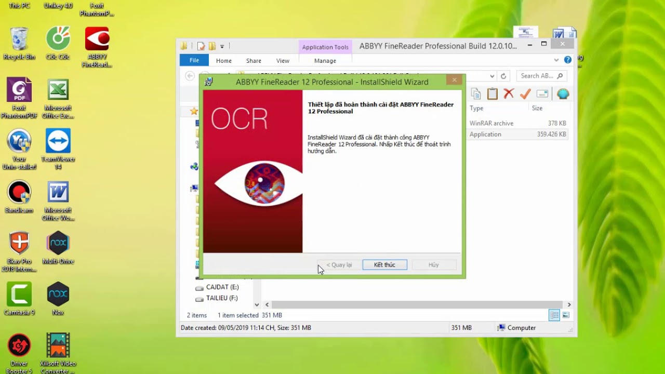Select the This PC desktop icon
This screenshot has height=374, width=665.
point(19,6)
